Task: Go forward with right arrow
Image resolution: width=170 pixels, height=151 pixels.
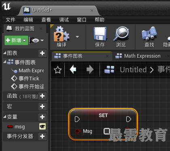Action: (90, 69)
